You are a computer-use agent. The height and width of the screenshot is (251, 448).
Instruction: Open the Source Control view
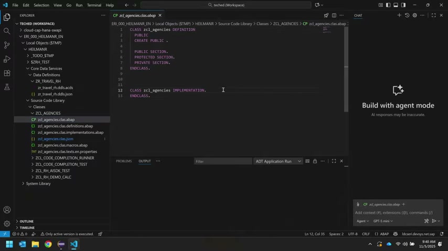point(7,45)
